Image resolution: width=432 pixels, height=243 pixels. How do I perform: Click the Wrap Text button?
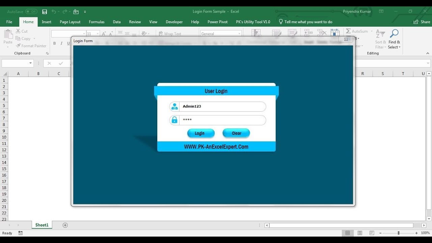coord(170,34)
